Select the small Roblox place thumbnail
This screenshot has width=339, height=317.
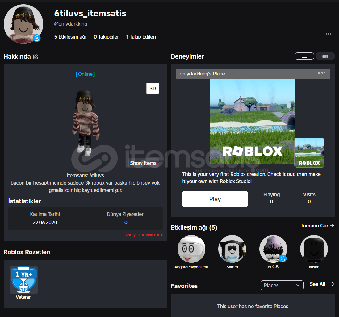tap(309, 152)
